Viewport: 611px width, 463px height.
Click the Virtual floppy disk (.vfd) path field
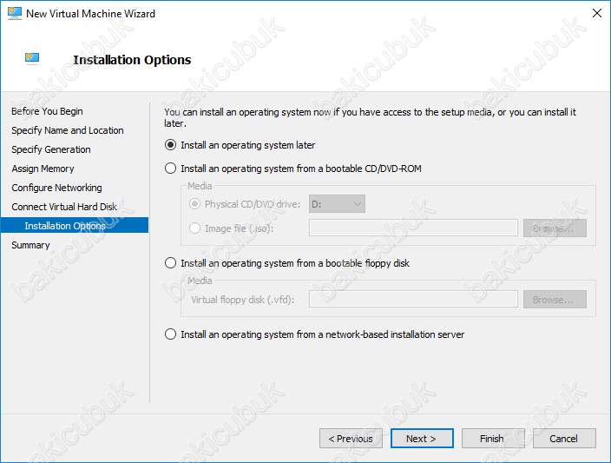click(413, 299)
